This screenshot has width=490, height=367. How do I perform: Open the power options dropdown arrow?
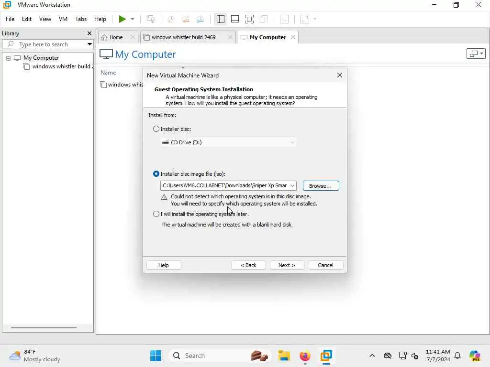[x=133, y=19]
